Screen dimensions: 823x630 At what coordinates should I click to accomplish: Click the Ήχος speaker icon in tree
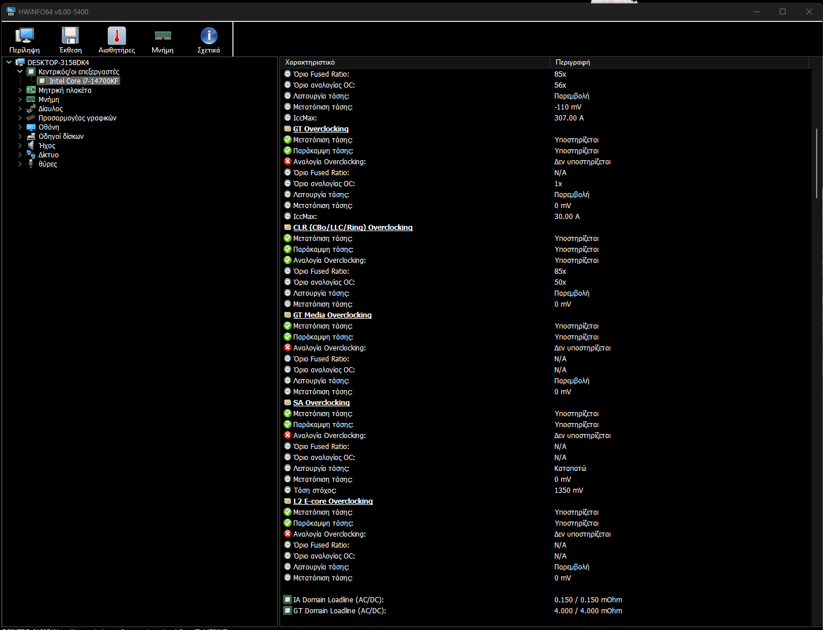click(31, 145)
